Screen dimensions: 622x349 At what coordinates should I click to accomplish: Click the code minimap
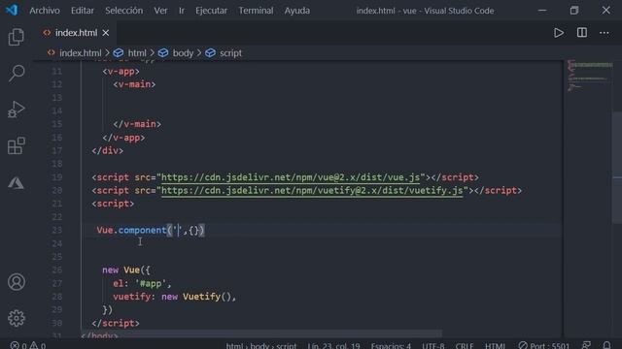589,76
